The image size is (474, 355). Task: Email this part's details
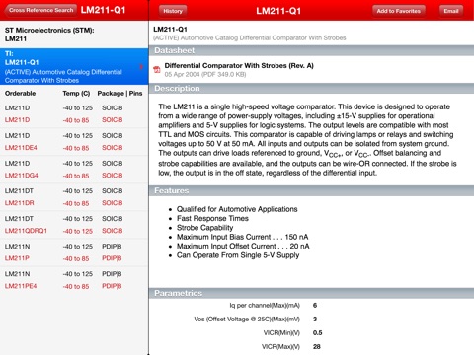(451, 11)
